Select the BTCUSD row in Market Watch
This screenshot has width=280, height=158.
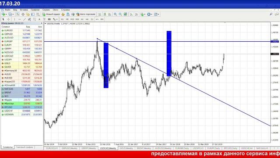coord(22,107)
